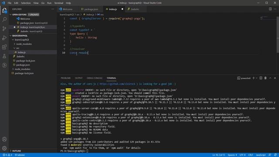Select the Terminal panel tab
Image resolution: width=279 pixels, height=157 pixels.
tap(112, 78)
